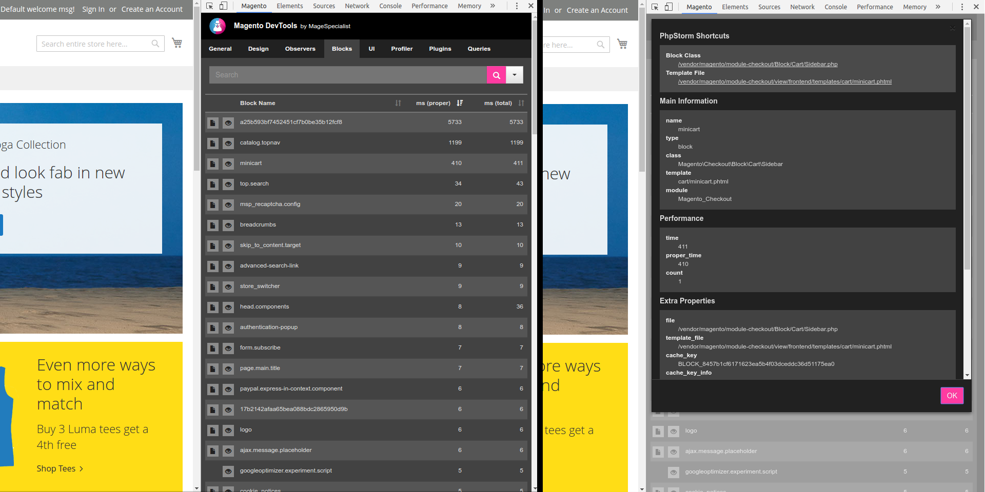Open file icon for ajax.message.placeholder row in middle panel
Image resolution: width=985 pixels, height=492 pixels.
(213, 450)
